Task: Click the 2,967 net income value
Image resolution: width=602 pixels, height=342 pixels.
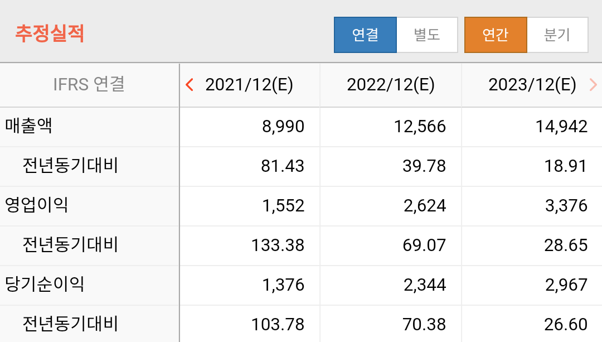Action: coord(566,285)
